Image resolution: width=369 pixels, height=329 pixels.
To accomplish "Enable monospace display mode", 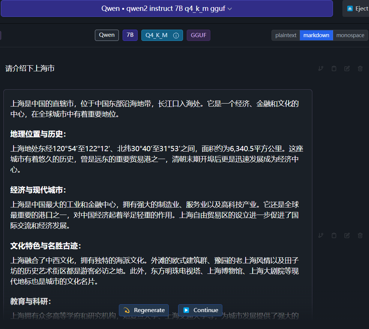I will [x=350, y=35].
